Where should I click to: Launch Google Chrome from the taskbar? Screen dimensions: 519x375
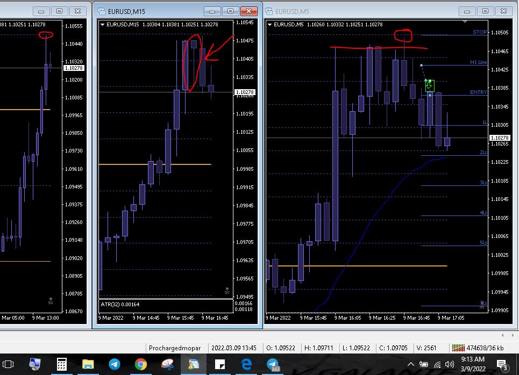[141, 364]
